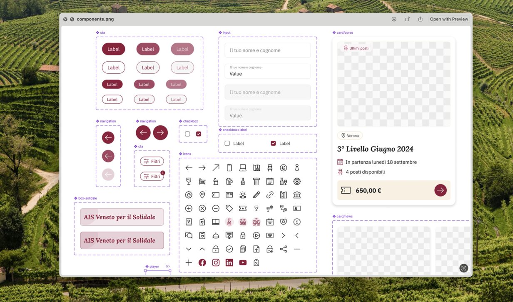The height and width of the screenshot is (302, 513).
Task: Click the course card image placeholder
Action: point(393,84)
